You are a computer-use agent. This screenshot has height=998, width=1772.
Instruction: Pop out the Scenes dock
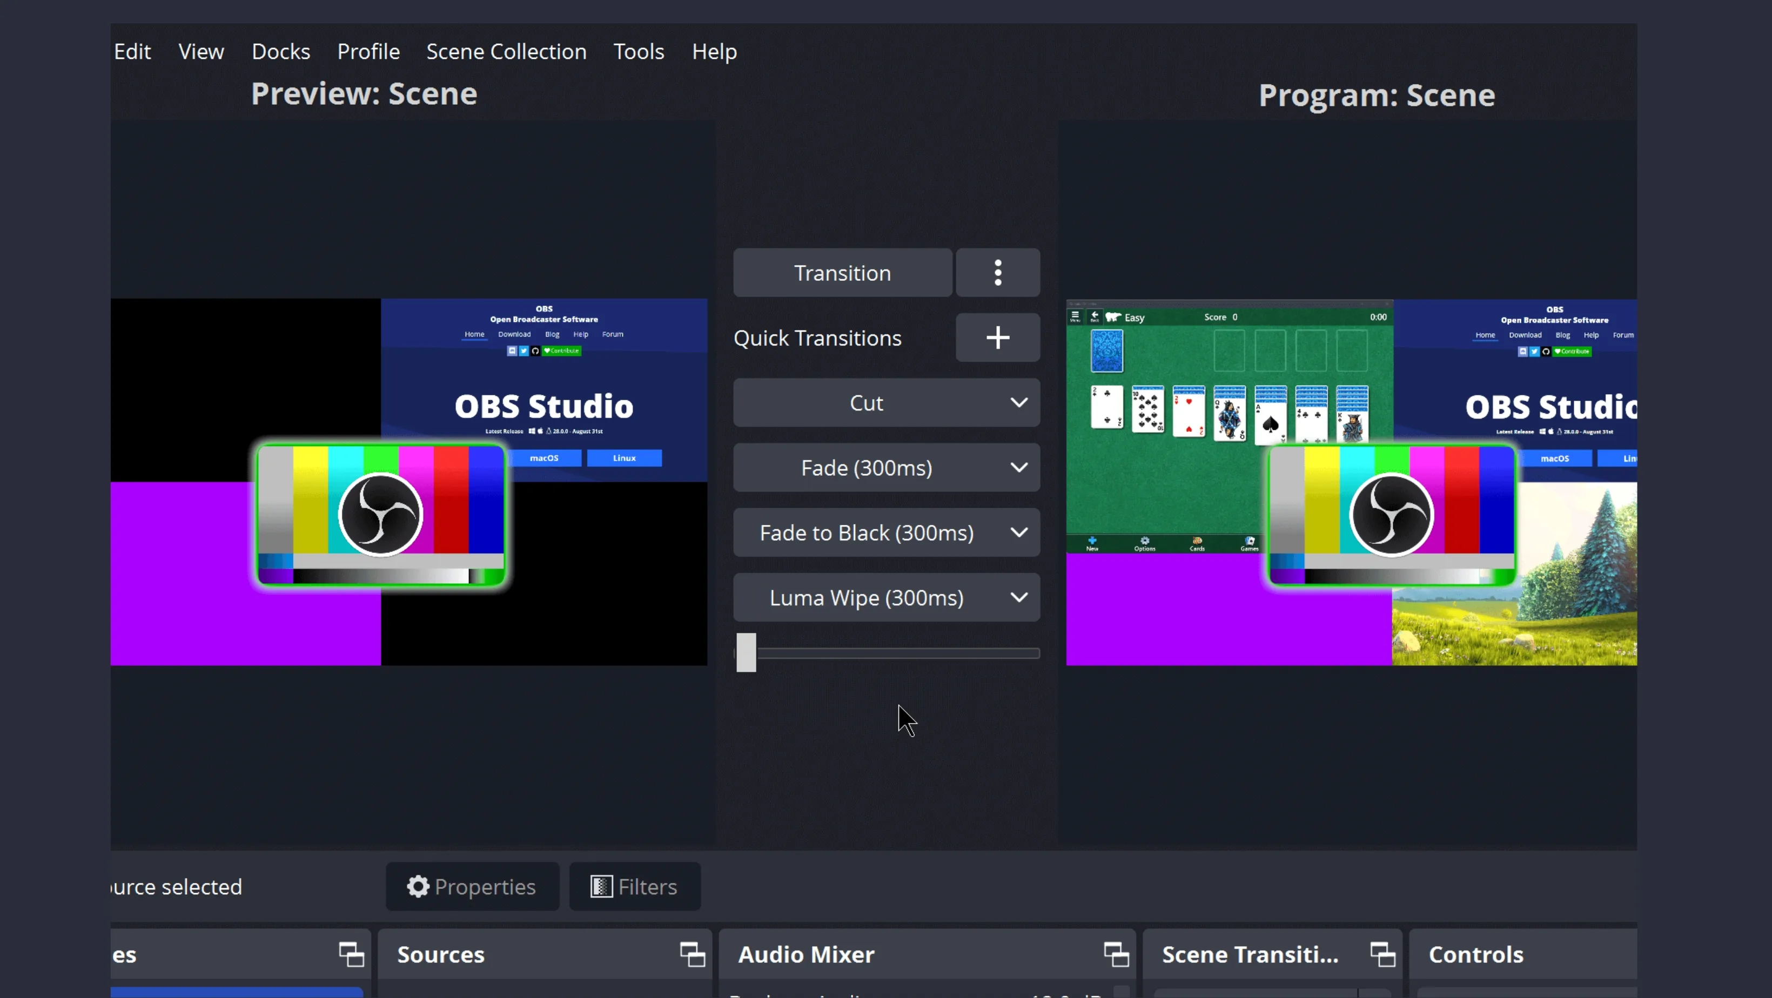[x=351, y=955]
